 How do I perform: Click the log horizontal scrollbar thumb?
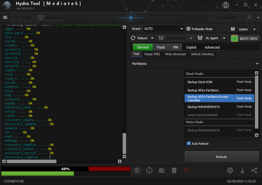(x=31, y=162)
